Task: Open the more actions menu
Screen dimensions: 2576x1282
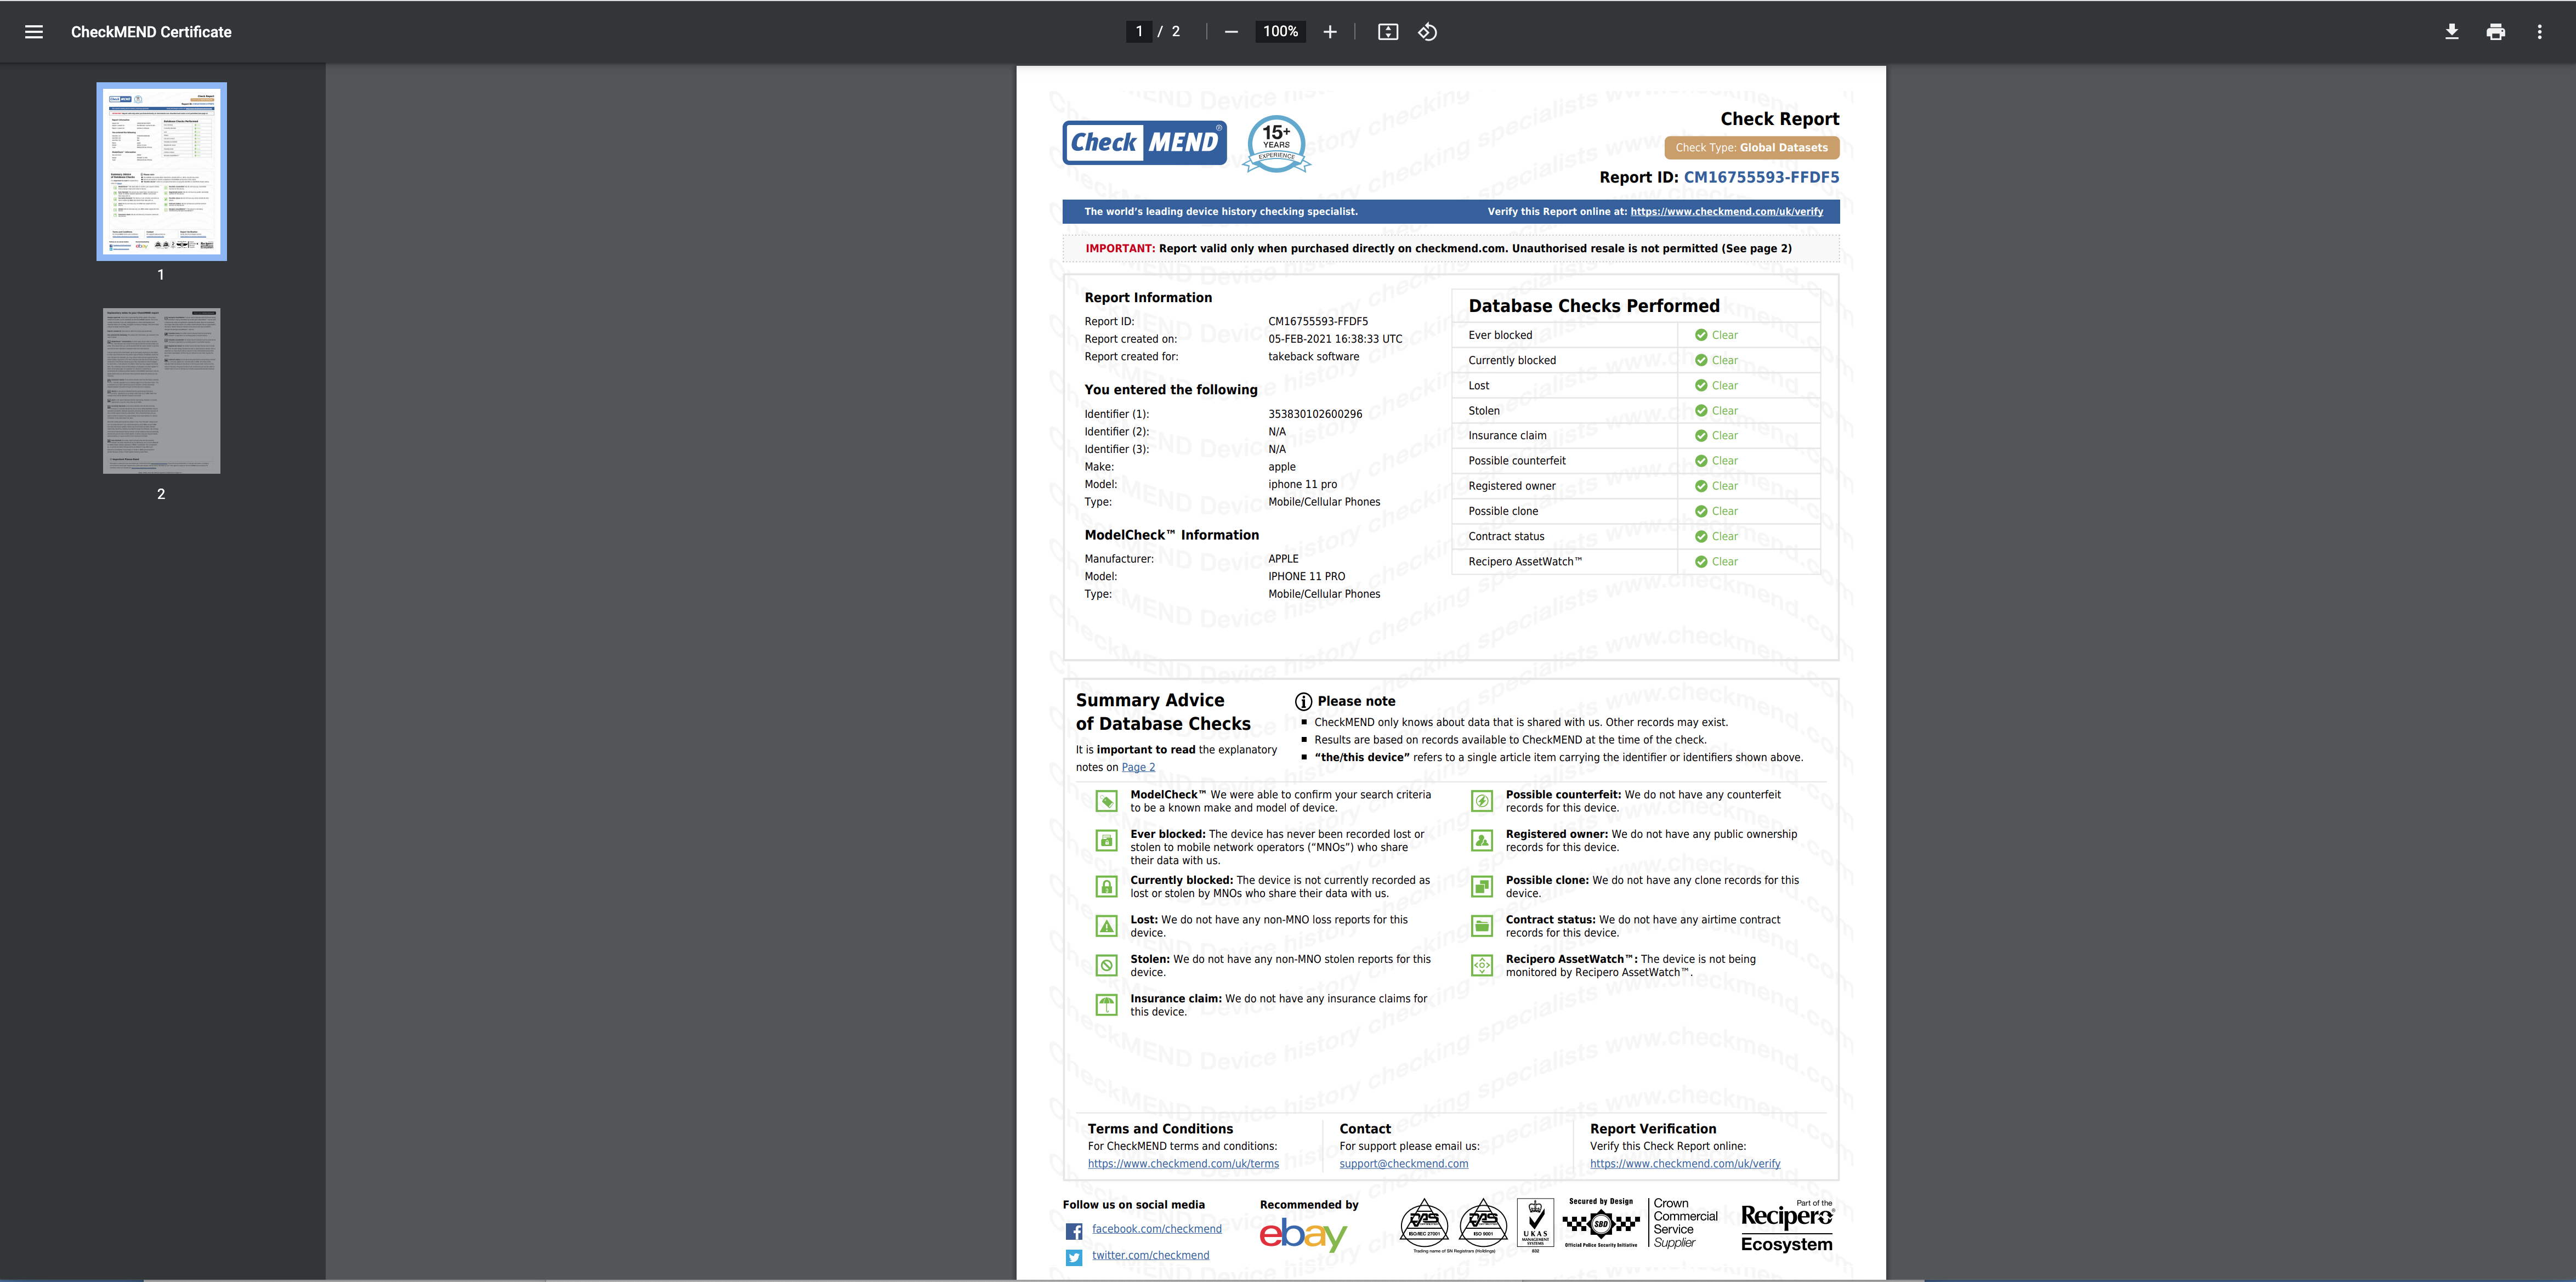Action: click(2539, 32)
